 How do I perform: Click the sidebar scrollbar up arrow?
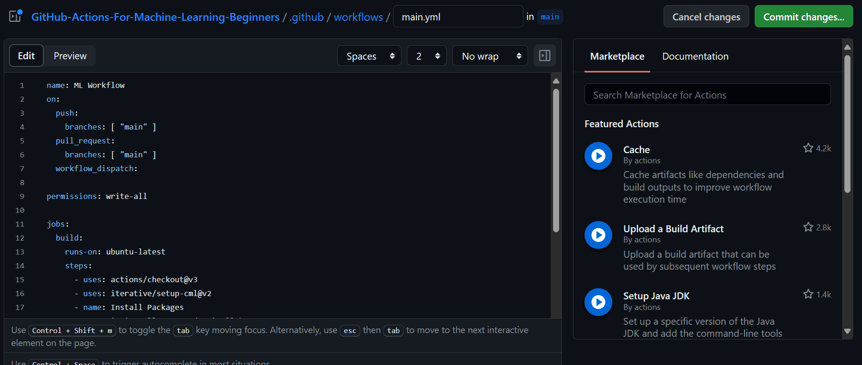click(847, 47)
